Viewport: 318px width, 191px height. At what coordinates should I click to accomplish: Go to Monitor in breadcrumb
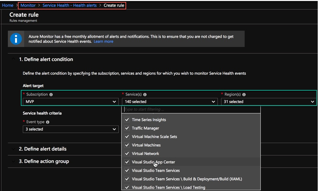pyautogui.click(x=28, y=5)
